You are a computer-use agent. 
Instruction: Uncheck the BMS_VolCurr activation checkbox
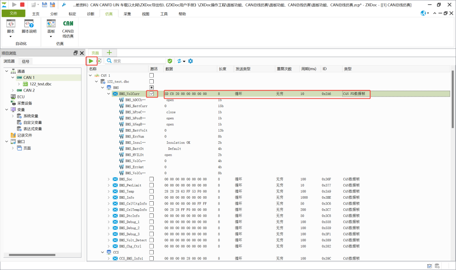(152, 94)
